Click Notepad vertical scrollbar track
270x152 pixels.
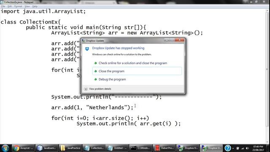[x=267, y=76]
